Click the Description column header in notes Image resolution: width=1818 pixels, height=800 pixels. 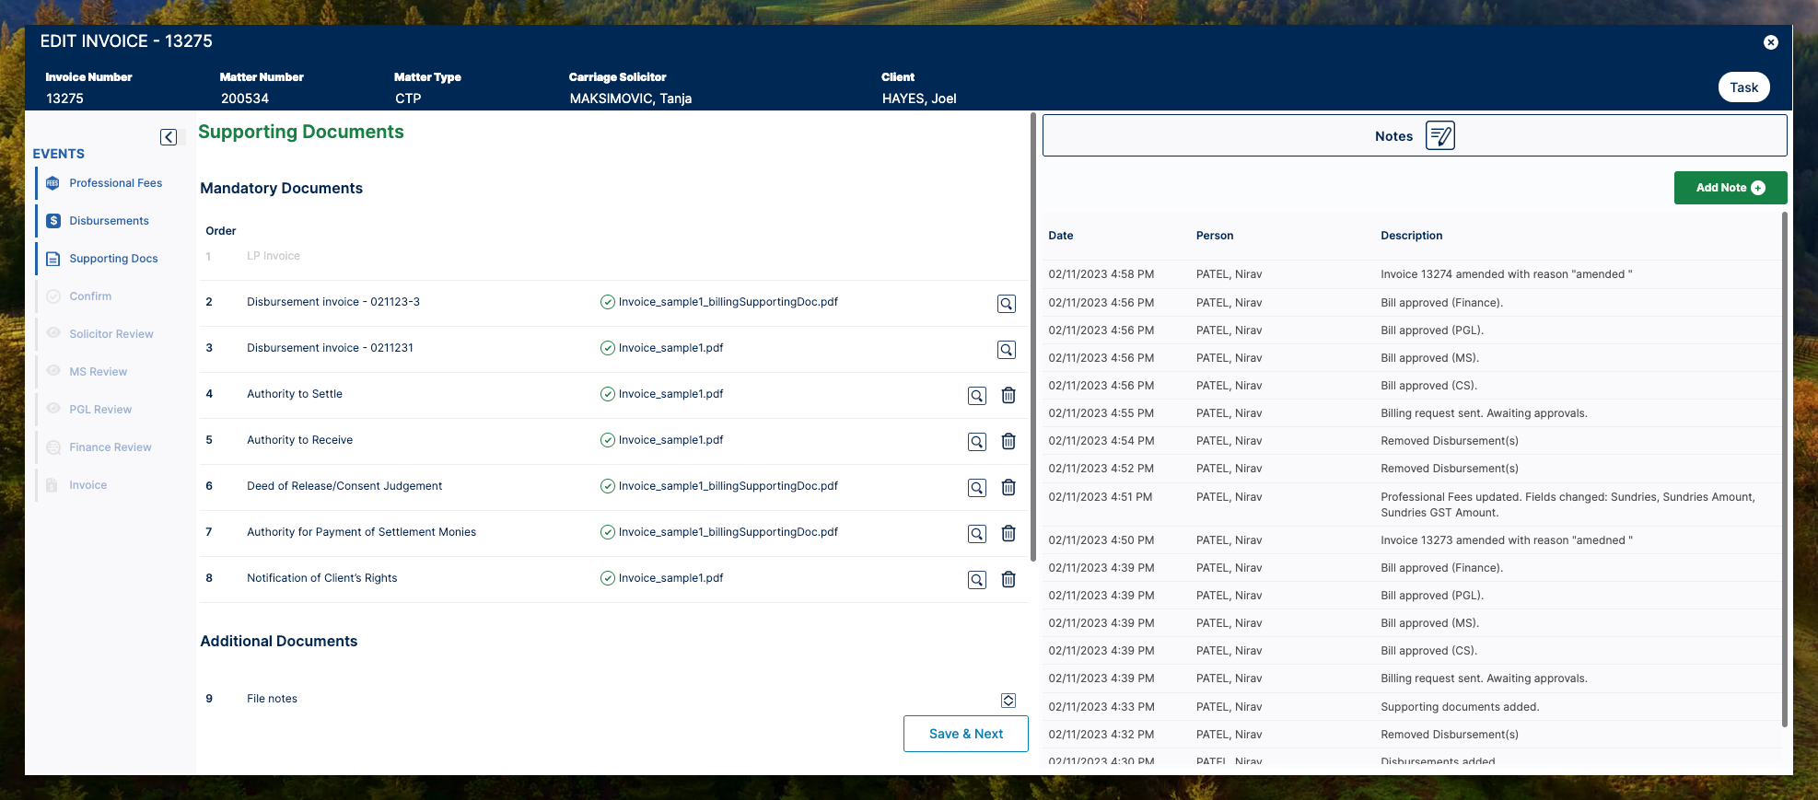(1411, 236)
